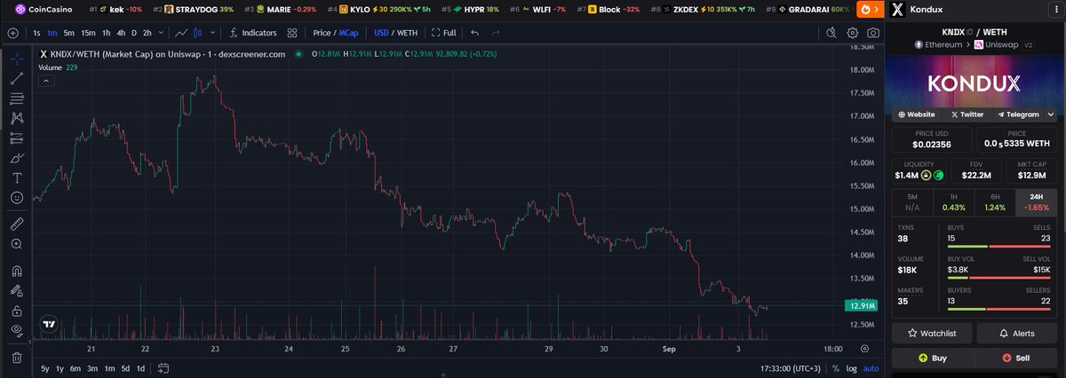Open the Kondux Website link
1066x378 pixels.
coord(916,114)
